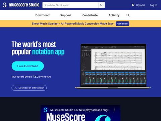The image size is (161, 121).
Task: Click the Sheet Music Scanner banner text
Action: (x=72, y=24)
